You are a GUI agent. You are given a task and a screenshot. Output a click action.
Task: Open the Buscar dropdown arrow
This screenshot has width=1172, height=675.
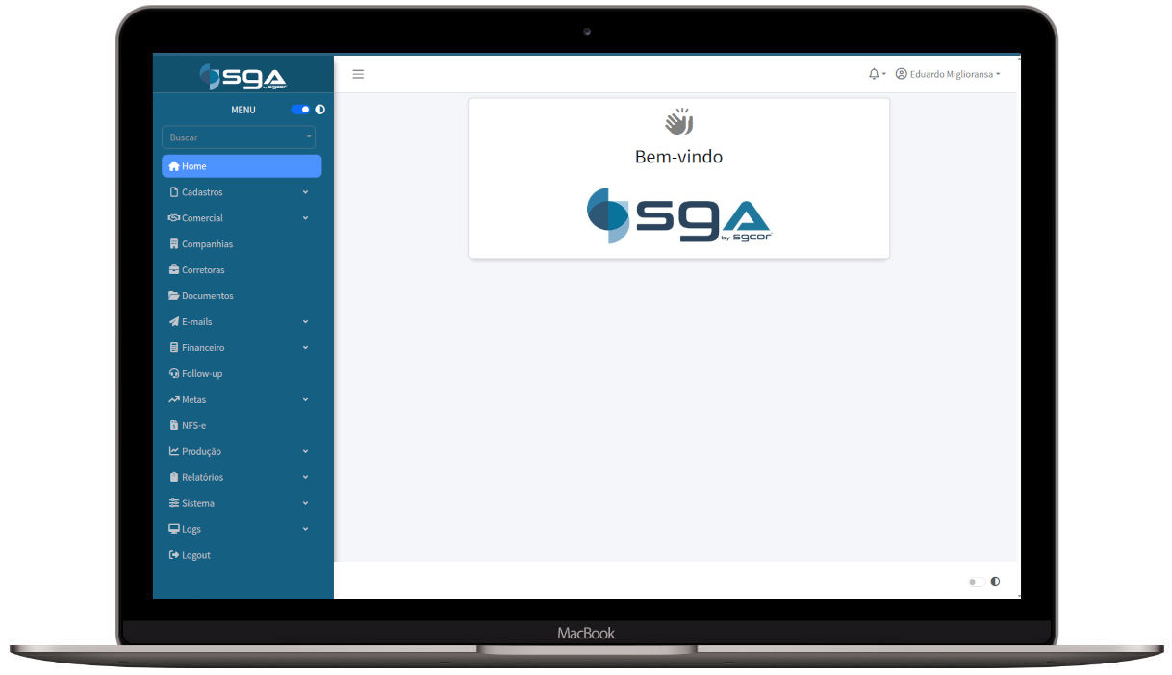(x=309, y=137)
